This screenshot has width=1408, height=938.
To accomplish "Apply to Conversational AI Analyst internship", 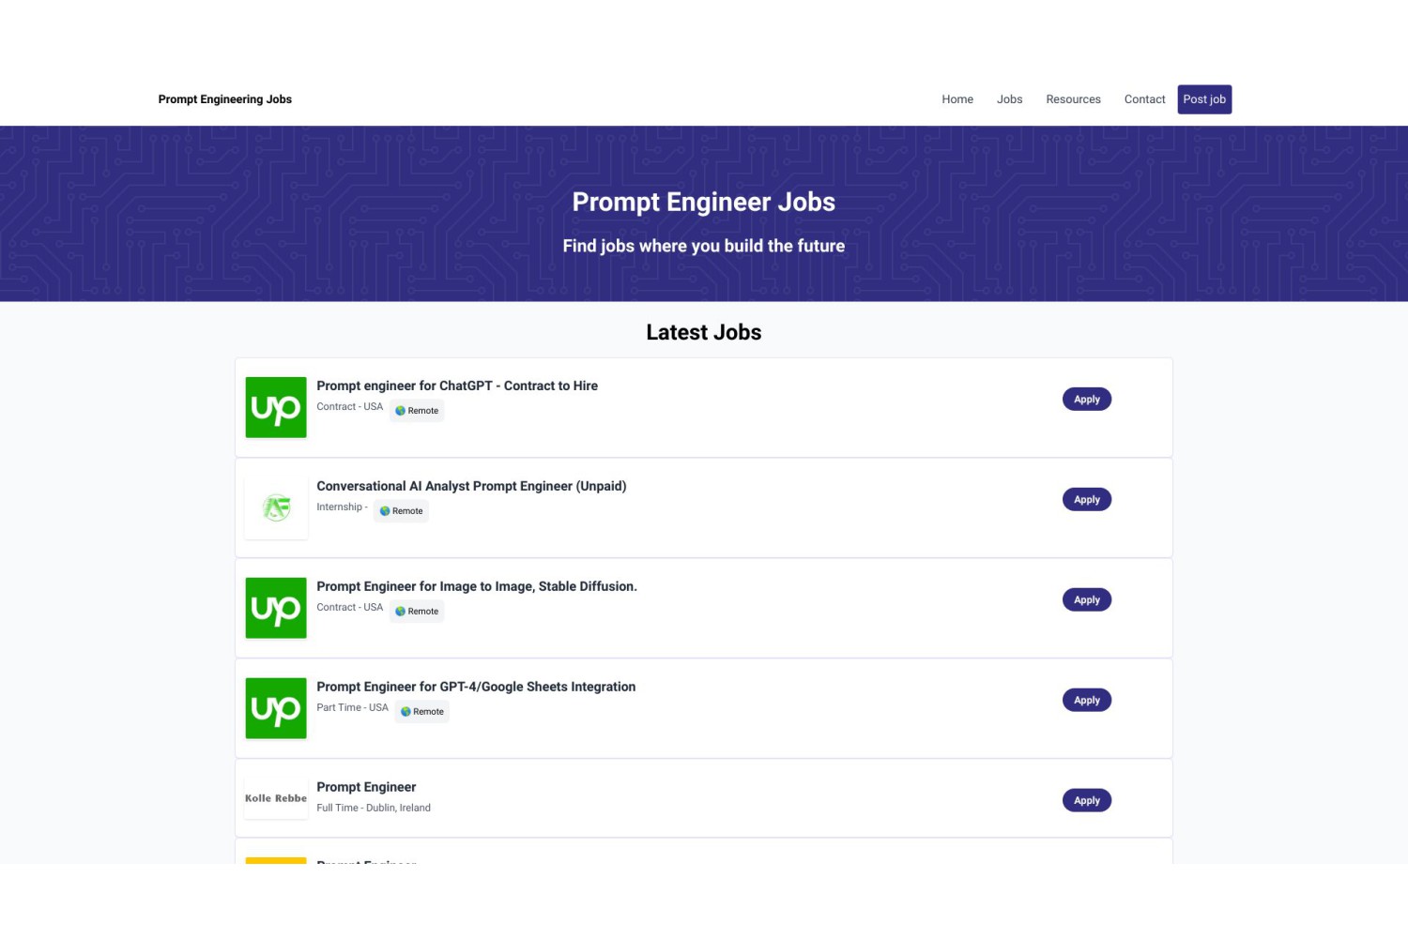I will [x=1087, y=500].
